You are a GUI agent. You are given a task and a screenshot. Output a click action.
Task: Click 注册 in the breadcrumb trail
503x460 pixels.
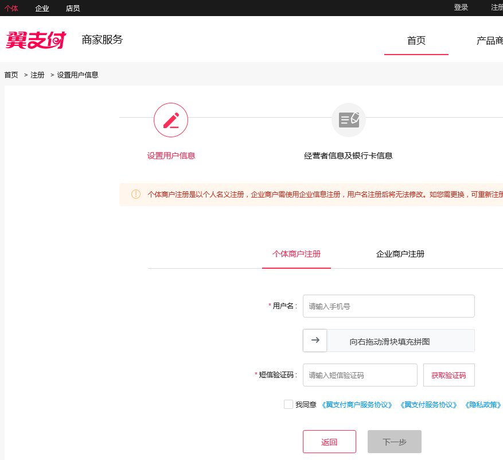tap(37, 74)
